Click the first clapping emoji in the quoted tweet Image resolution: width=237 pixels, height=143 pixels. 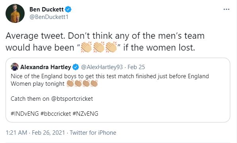(x=70, y=83)
